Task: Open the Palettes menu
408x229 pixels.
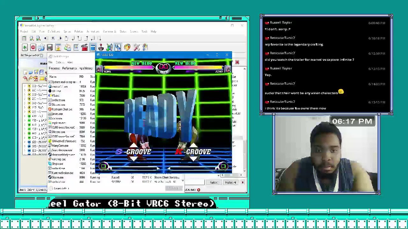Action: pyautogui.click(x=78, y=31)
